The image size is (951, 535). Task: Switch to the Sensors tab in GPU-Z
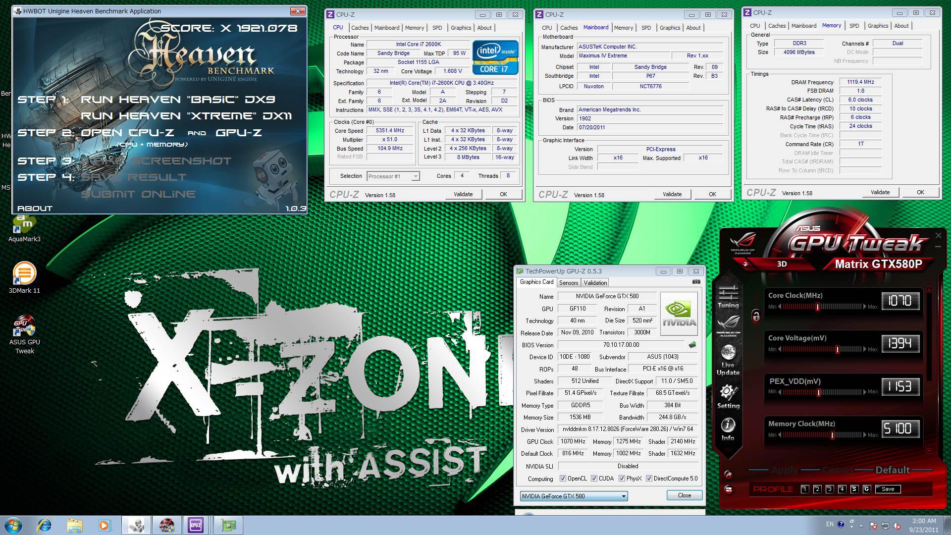click(x=568, y=282)
